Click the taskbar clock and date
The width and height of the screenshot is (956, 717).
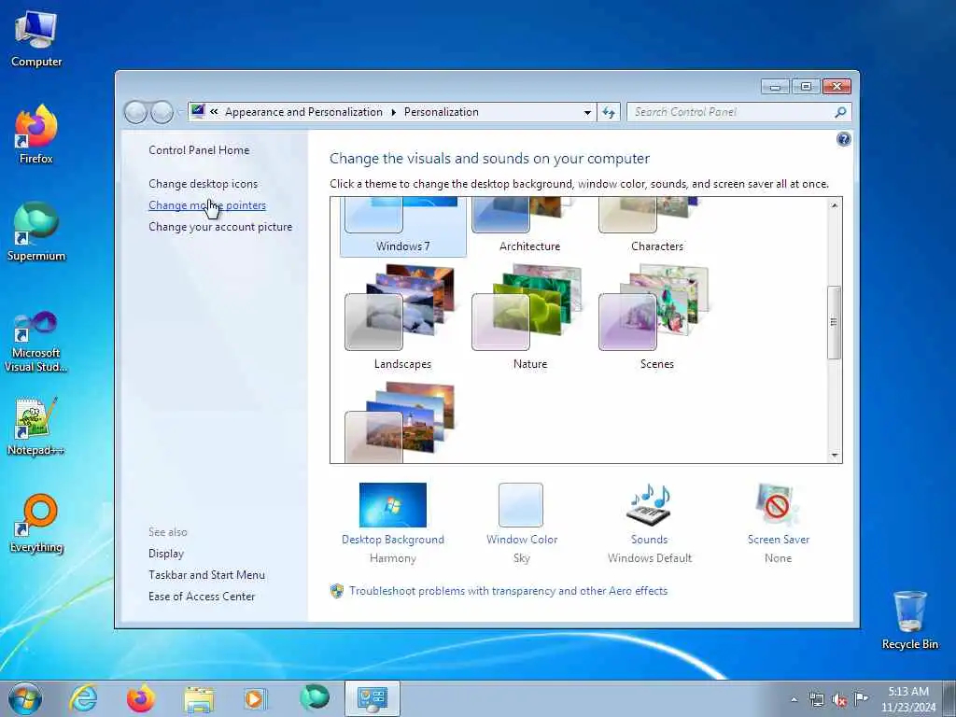pos(907,699)
